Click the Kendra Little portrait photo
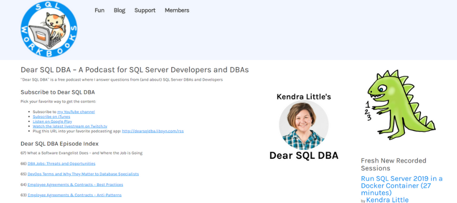This screenshot has height=203, width=457. tap(304, 125)
